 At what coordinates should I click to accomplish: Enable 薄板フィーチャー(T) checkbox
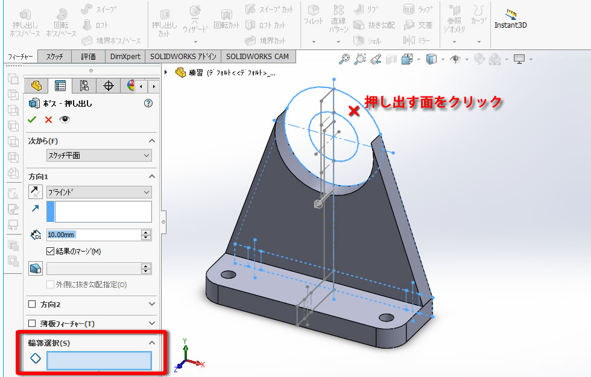(x=32, y=323)
